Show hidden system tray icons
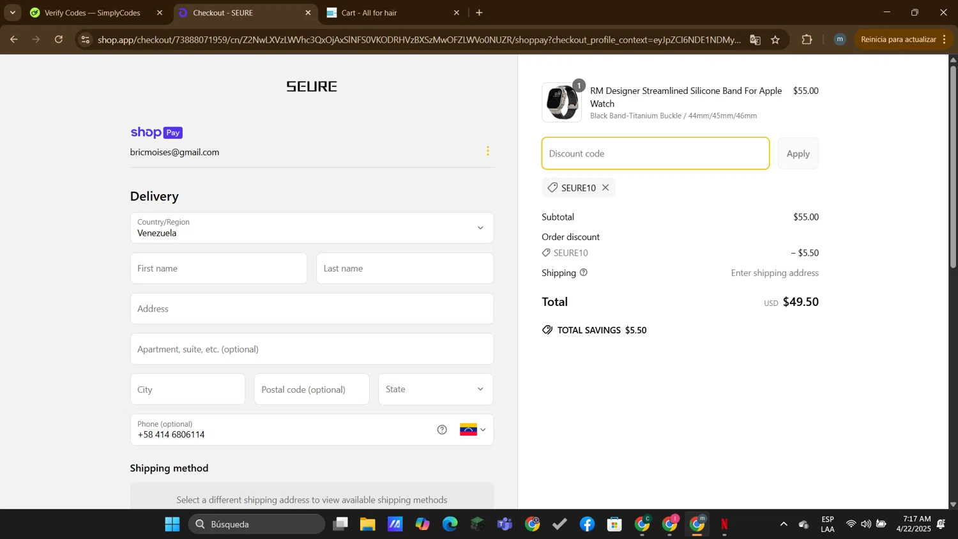Viewport: 958px width, 539px height. pos(784,524)
